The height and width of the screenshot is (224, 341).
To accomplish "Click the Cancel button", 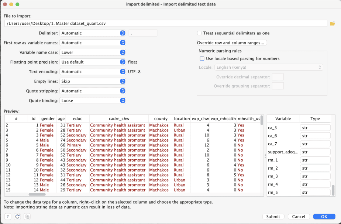I will pos(299,217).
